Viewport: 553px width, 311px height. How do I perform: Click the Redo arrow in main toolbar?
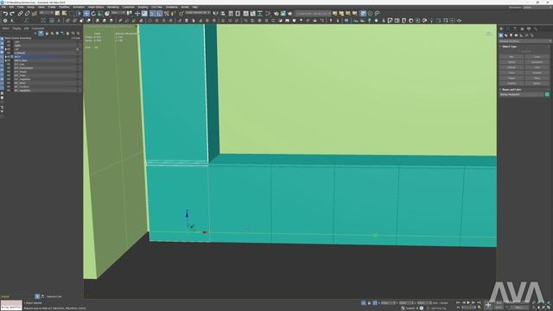point(12,14)
